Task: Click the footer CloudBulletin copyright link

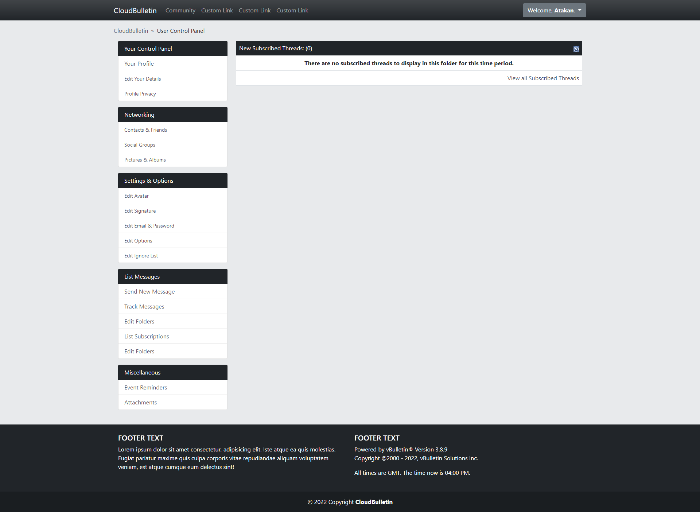Action: point(374,502)
